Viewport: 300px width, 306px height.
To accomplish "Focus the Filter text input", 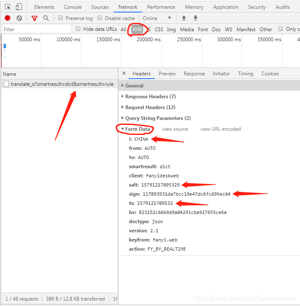I will [x=37, y=29].
